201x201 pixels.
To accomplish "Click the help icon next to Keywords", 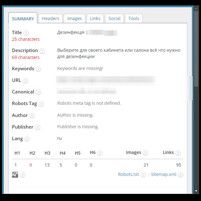I will pos(38,69).
